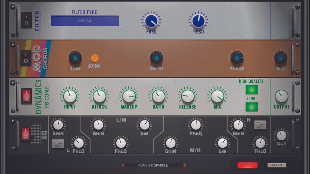Click the Chorus Depth knob
310x174 pixels.
click(157, 57)
